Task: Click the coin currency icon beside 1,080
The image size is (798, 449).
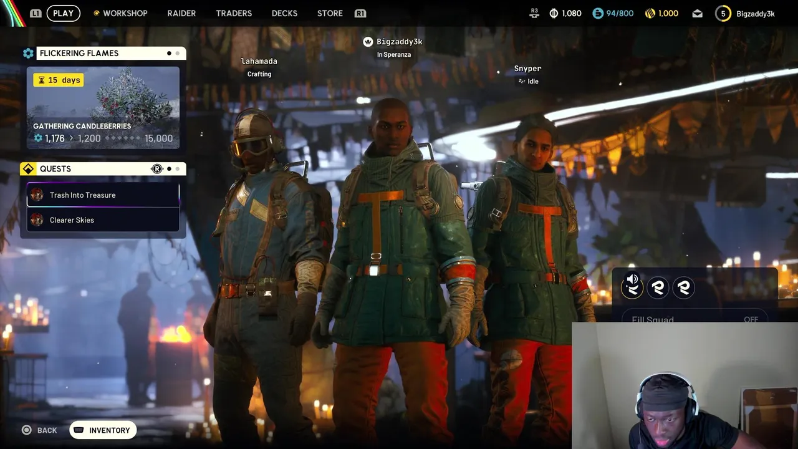Action: click(554, 13)
